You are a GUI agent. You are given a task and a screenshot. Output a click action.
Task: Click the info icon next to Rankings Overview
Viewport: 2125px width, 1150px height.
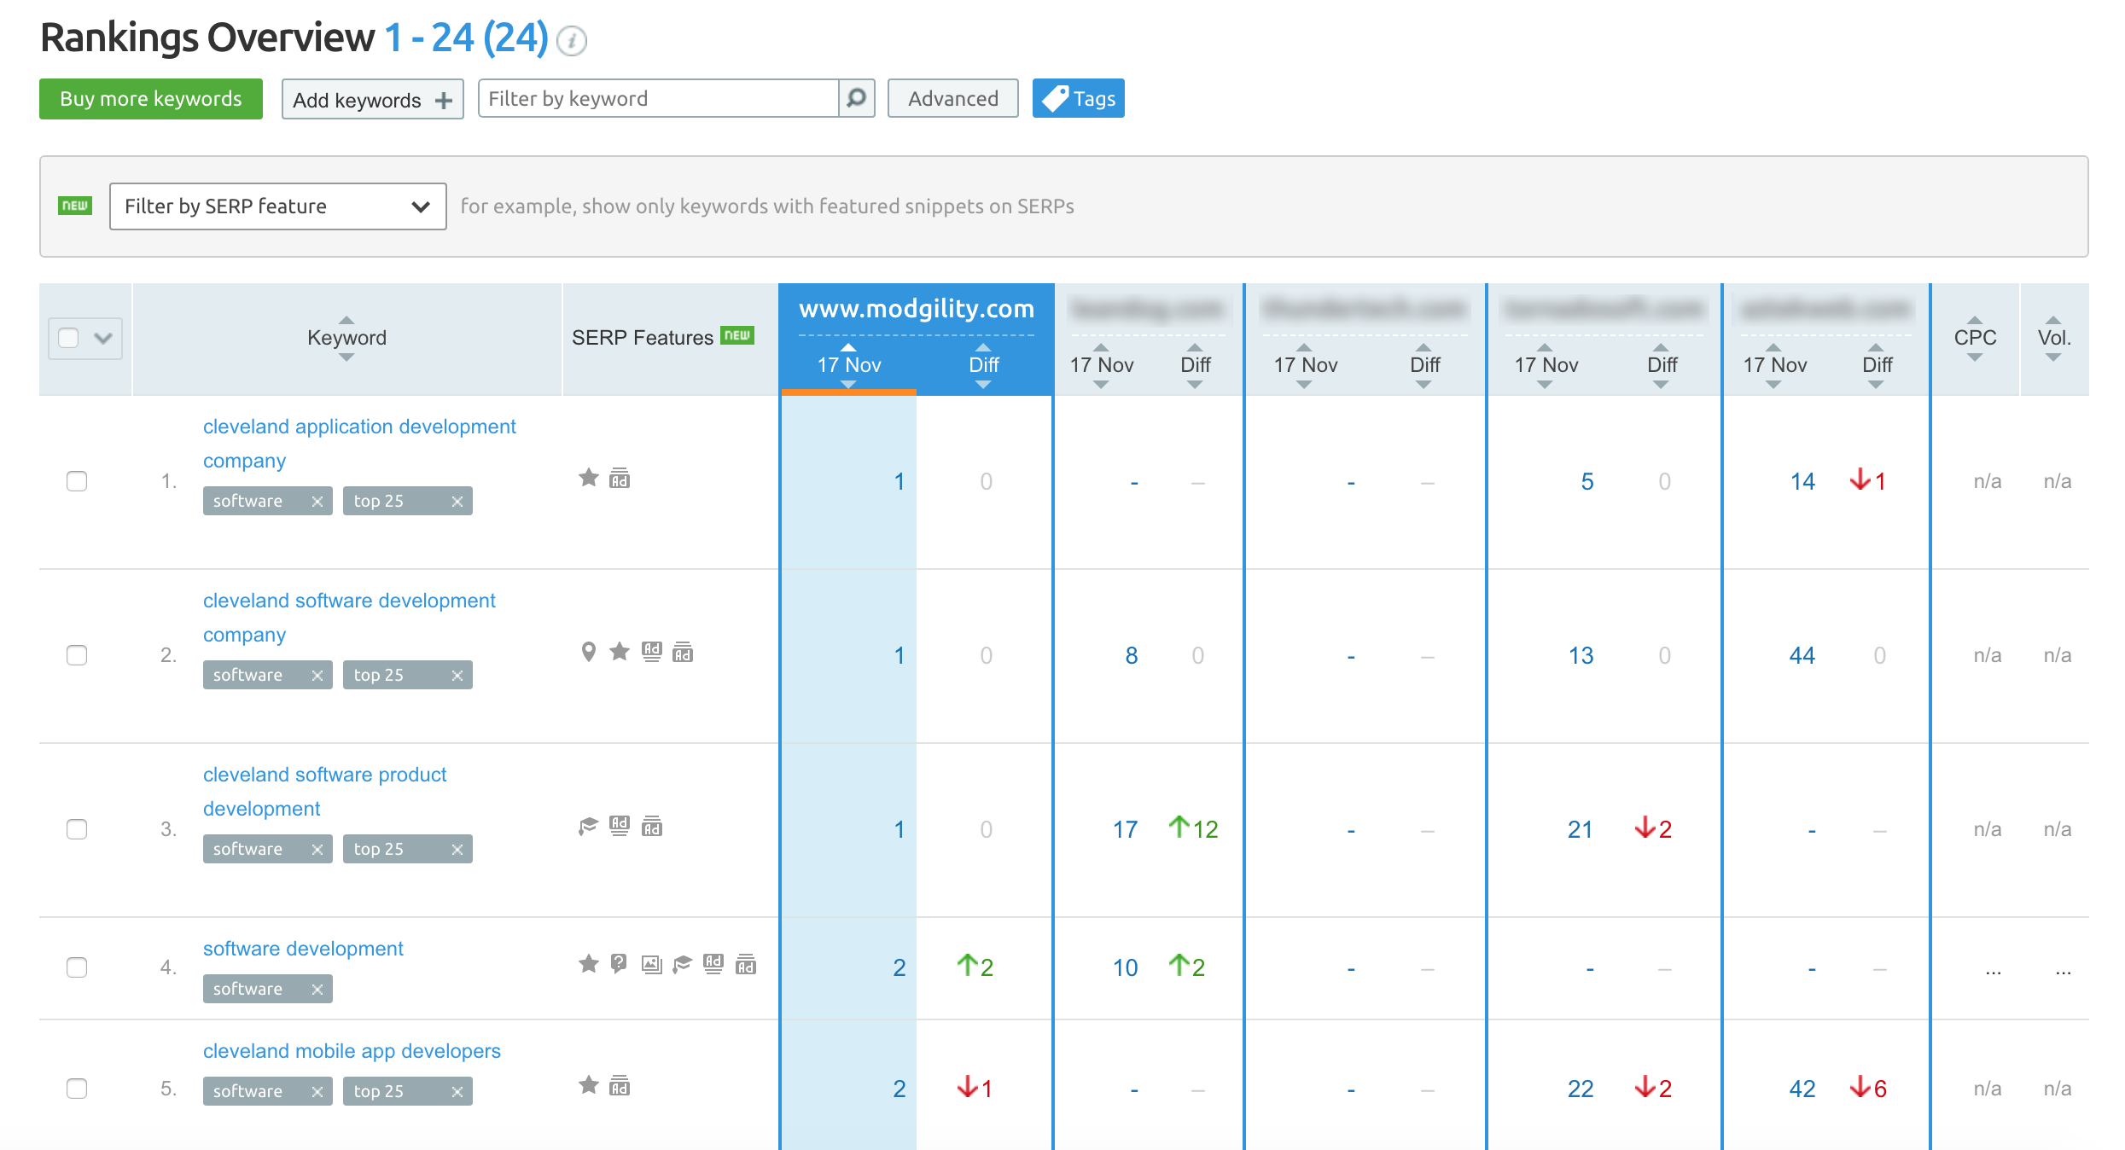click(x=571, y=41)
